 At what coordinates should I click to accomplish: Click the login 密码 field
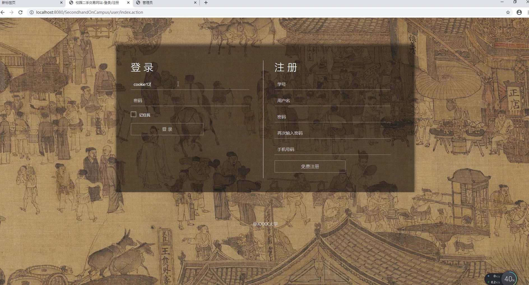190,101
